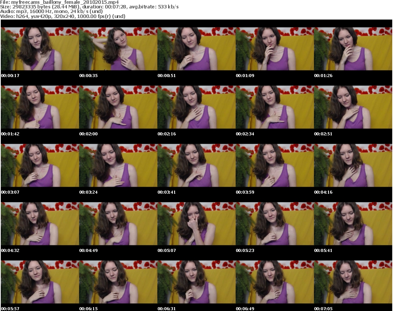Select the thumbnail frame at 00:00:17
This screenshot has width=393, height=311.
tap(40, 49)
